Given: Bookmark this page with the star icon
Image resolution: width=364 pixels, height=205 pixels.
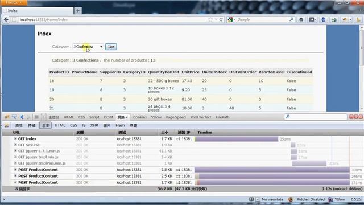Looking at the screenshot, I should coord(210,20).
